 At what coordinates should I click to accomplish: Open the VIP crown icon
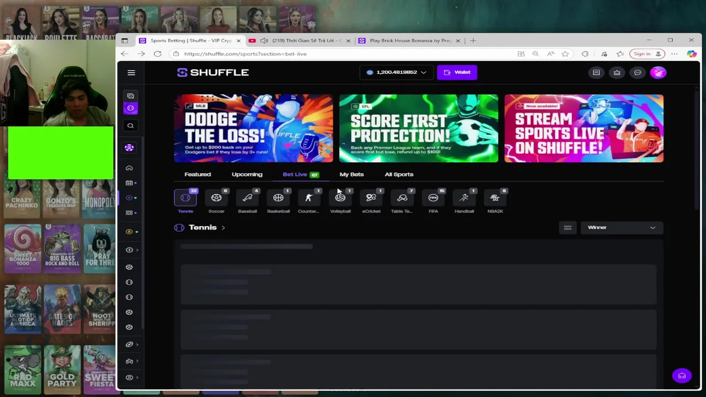click(617, 72)
